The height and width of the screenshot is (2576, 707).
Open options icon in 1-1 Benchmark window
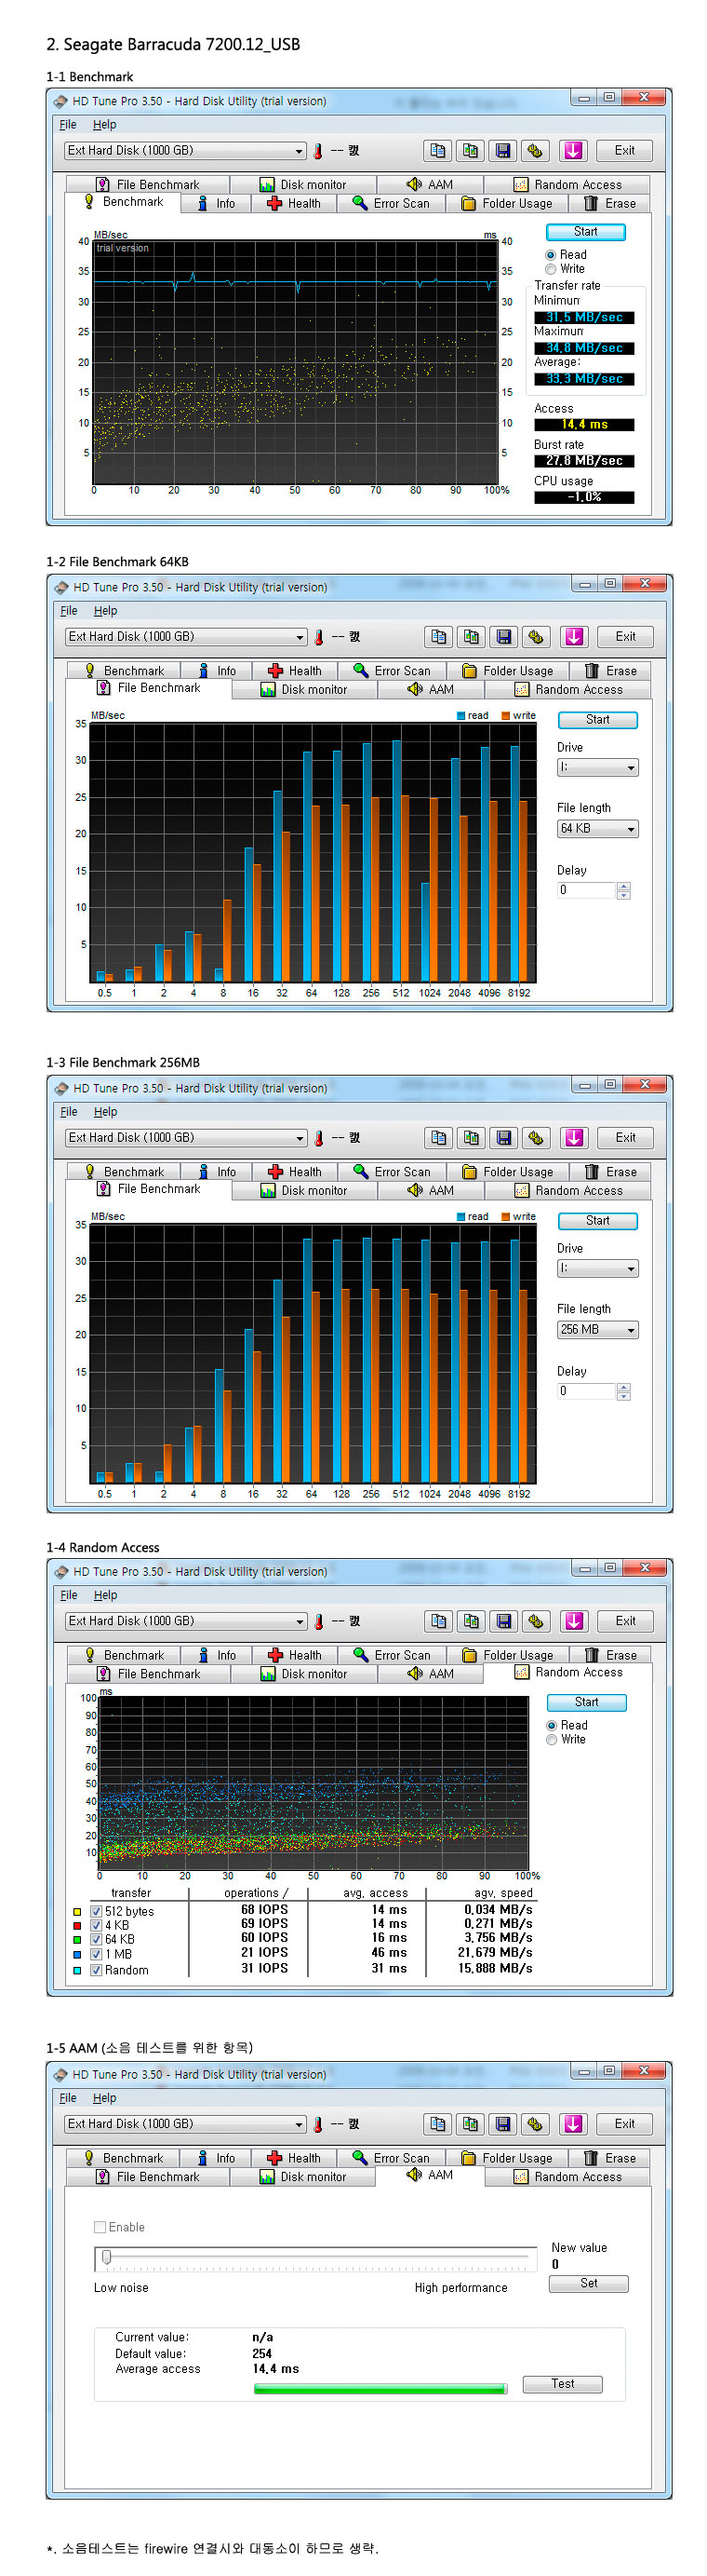click(536, 151)
